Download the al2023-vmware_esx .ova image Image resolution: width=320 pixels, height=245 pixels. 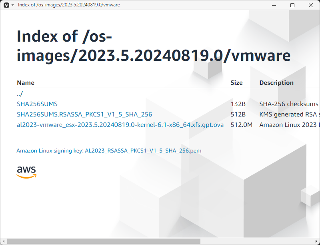[120, 125]
